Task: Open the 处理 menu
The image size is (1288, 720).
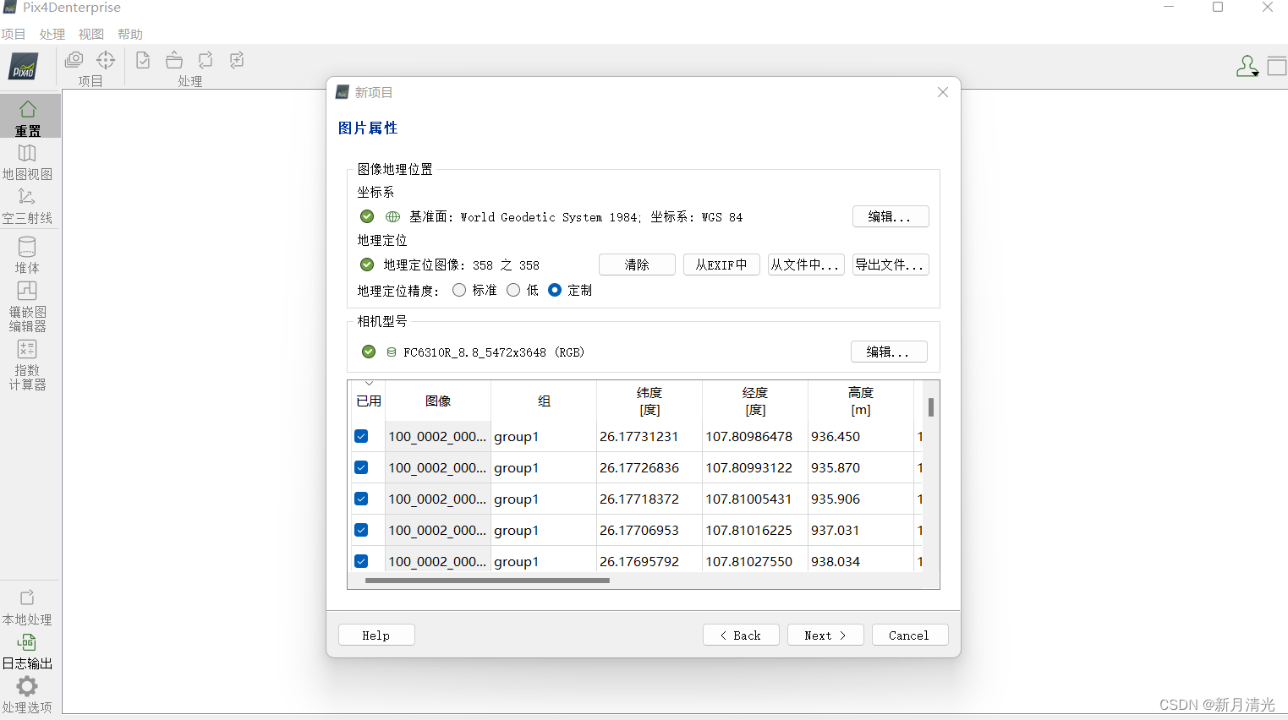Action: coord(52,34)
